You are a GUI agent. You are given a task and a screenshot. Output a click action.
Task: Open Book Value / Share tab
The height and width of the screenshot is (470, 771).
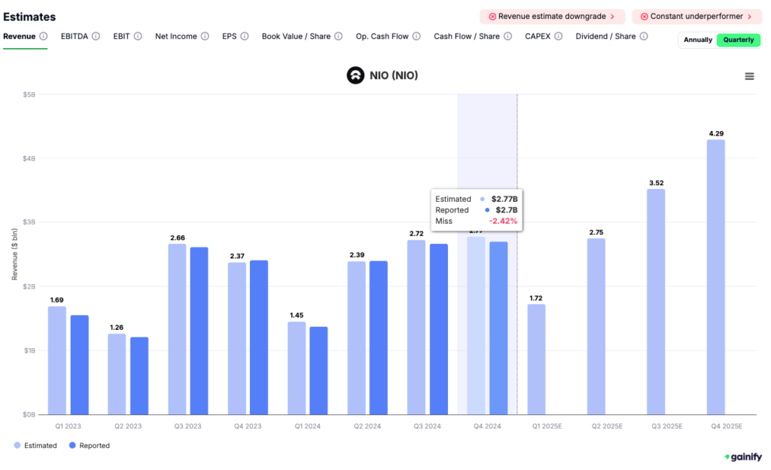pos(296,36)
